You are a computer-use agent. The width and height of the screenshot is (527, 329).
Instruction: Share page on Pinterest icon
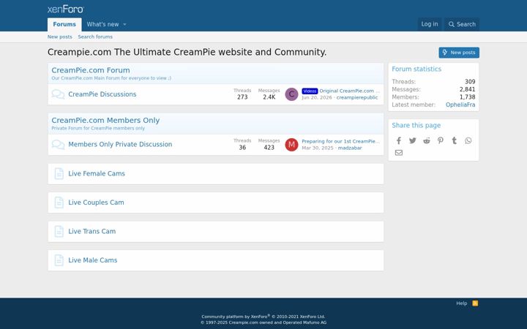tap(441, 140)
